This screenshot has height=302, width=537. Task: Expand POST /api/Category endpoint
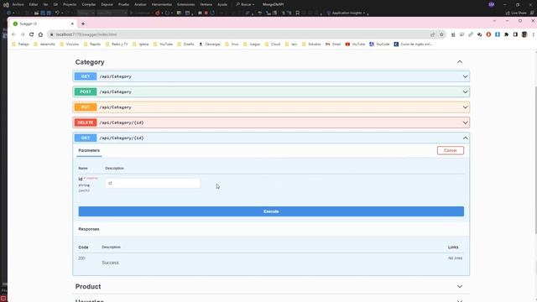click(271, 91)
